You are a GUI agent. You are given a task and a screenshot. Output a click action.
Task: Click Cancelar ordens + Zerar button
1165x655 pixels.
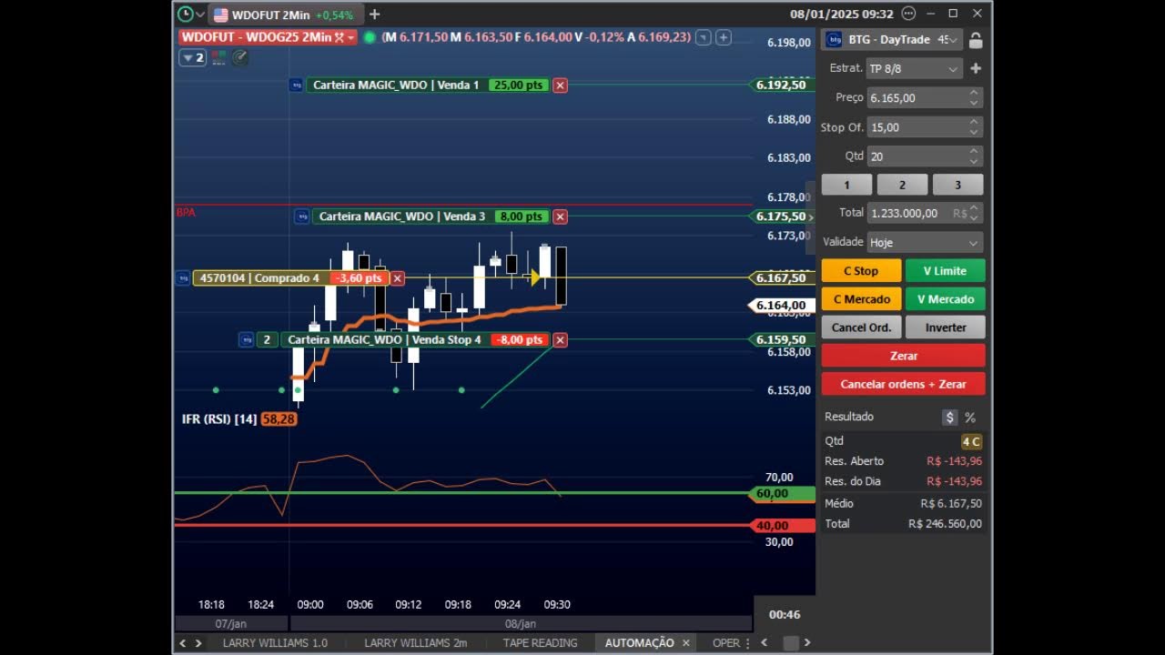pyautogui.click(x=903, y=384)
